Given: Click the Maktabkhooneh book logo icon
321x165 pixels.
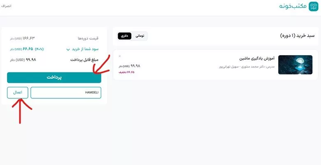Looking at the screenshot, I should coord(314,7).
